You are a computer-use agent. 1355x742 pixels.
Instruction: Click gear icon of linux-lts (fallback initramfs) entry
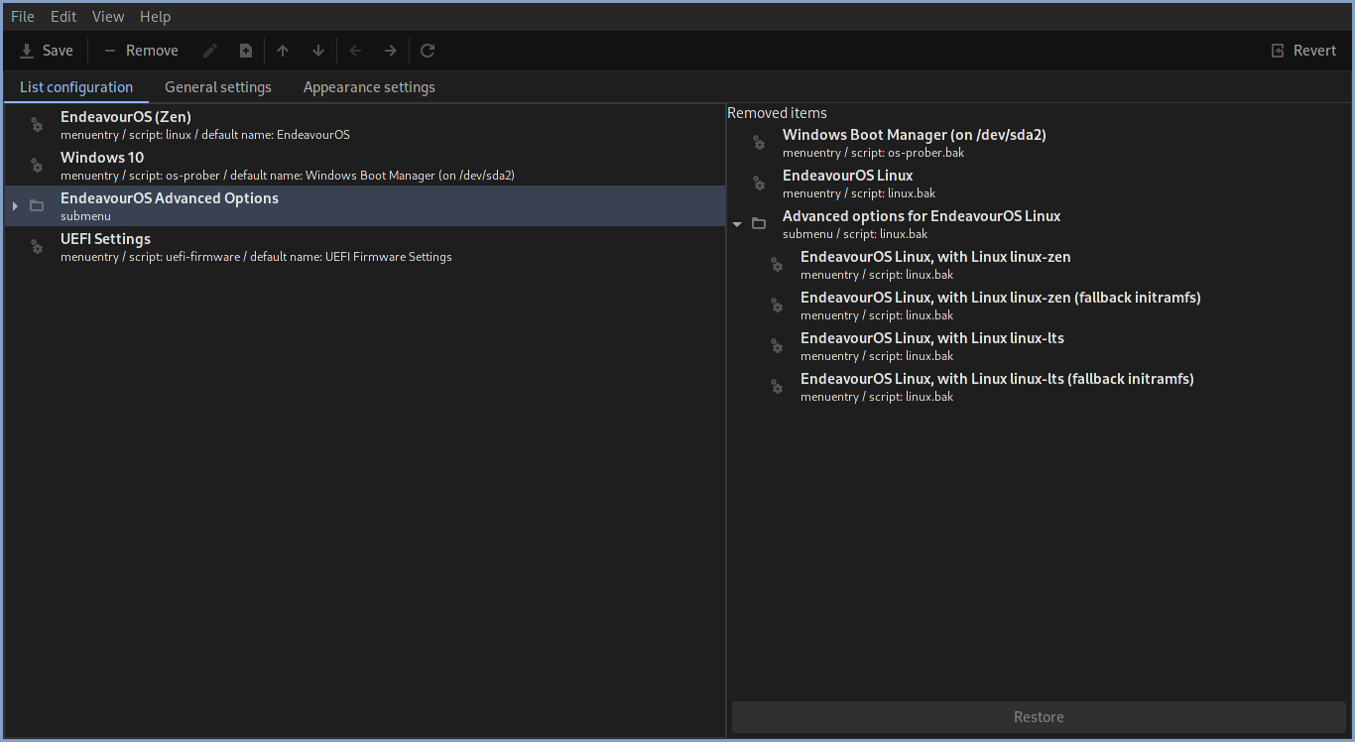(x=778, y=387)
